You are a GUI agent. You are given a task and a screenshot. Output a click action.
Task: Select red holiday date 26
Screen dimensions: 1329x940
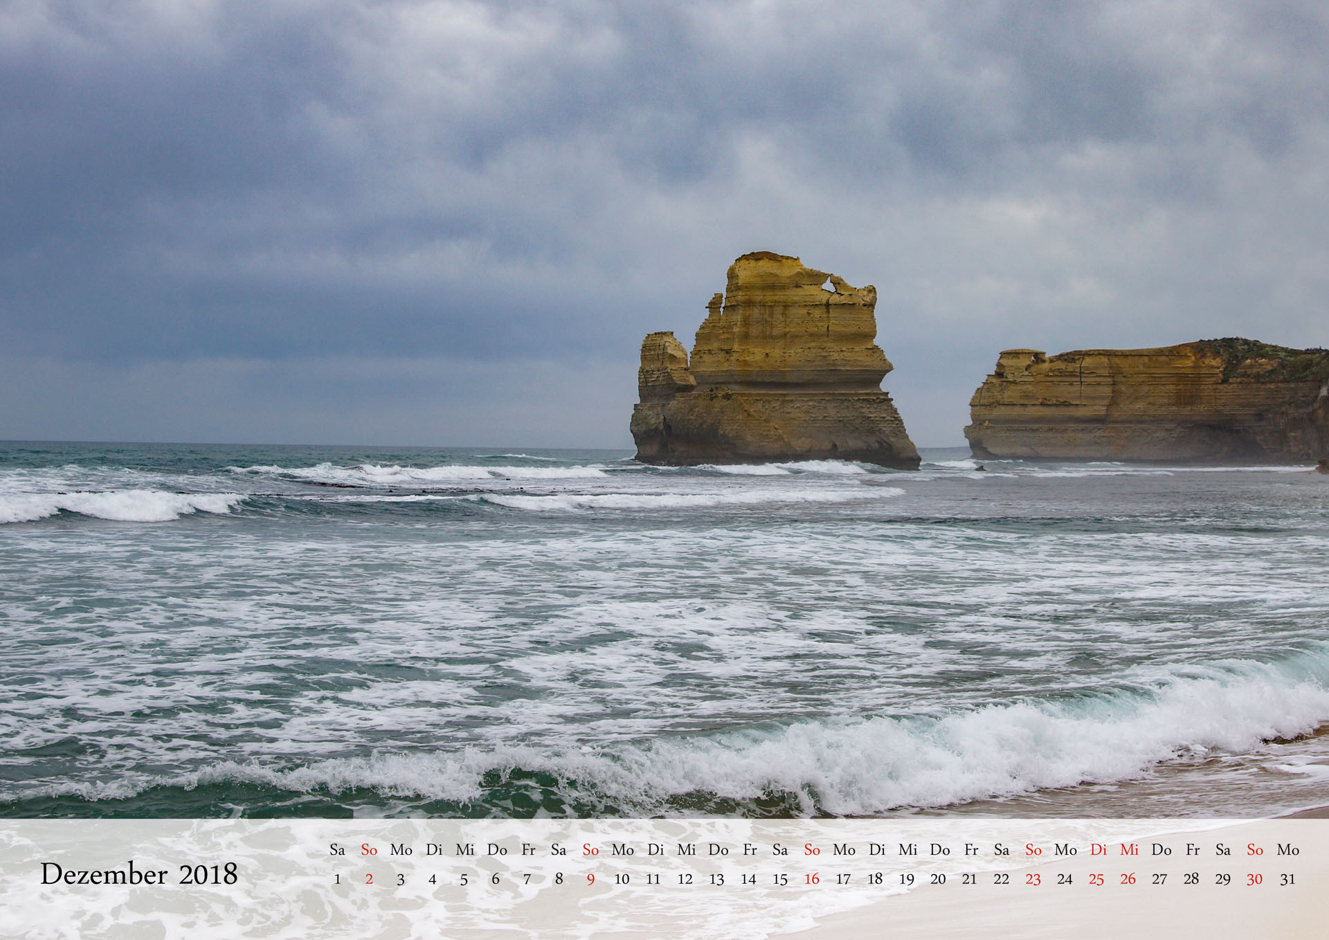pos(1128,879)
